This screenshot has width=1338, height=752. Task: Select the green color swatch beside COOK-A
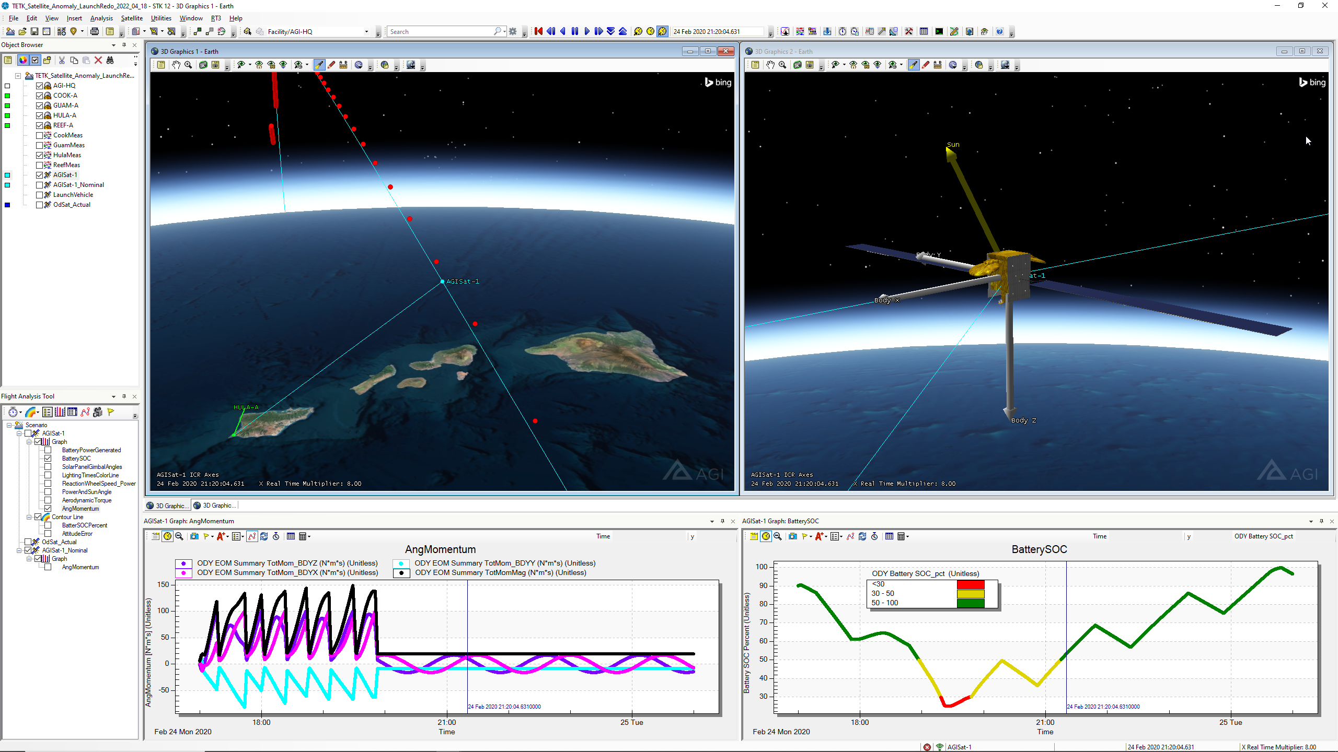tap(7, 95)
